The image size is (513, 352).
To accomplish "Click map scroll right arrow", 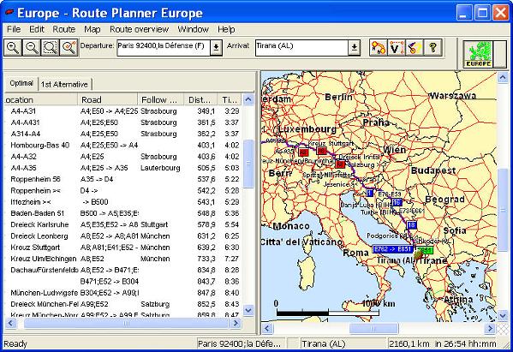I will pos(490,328).
